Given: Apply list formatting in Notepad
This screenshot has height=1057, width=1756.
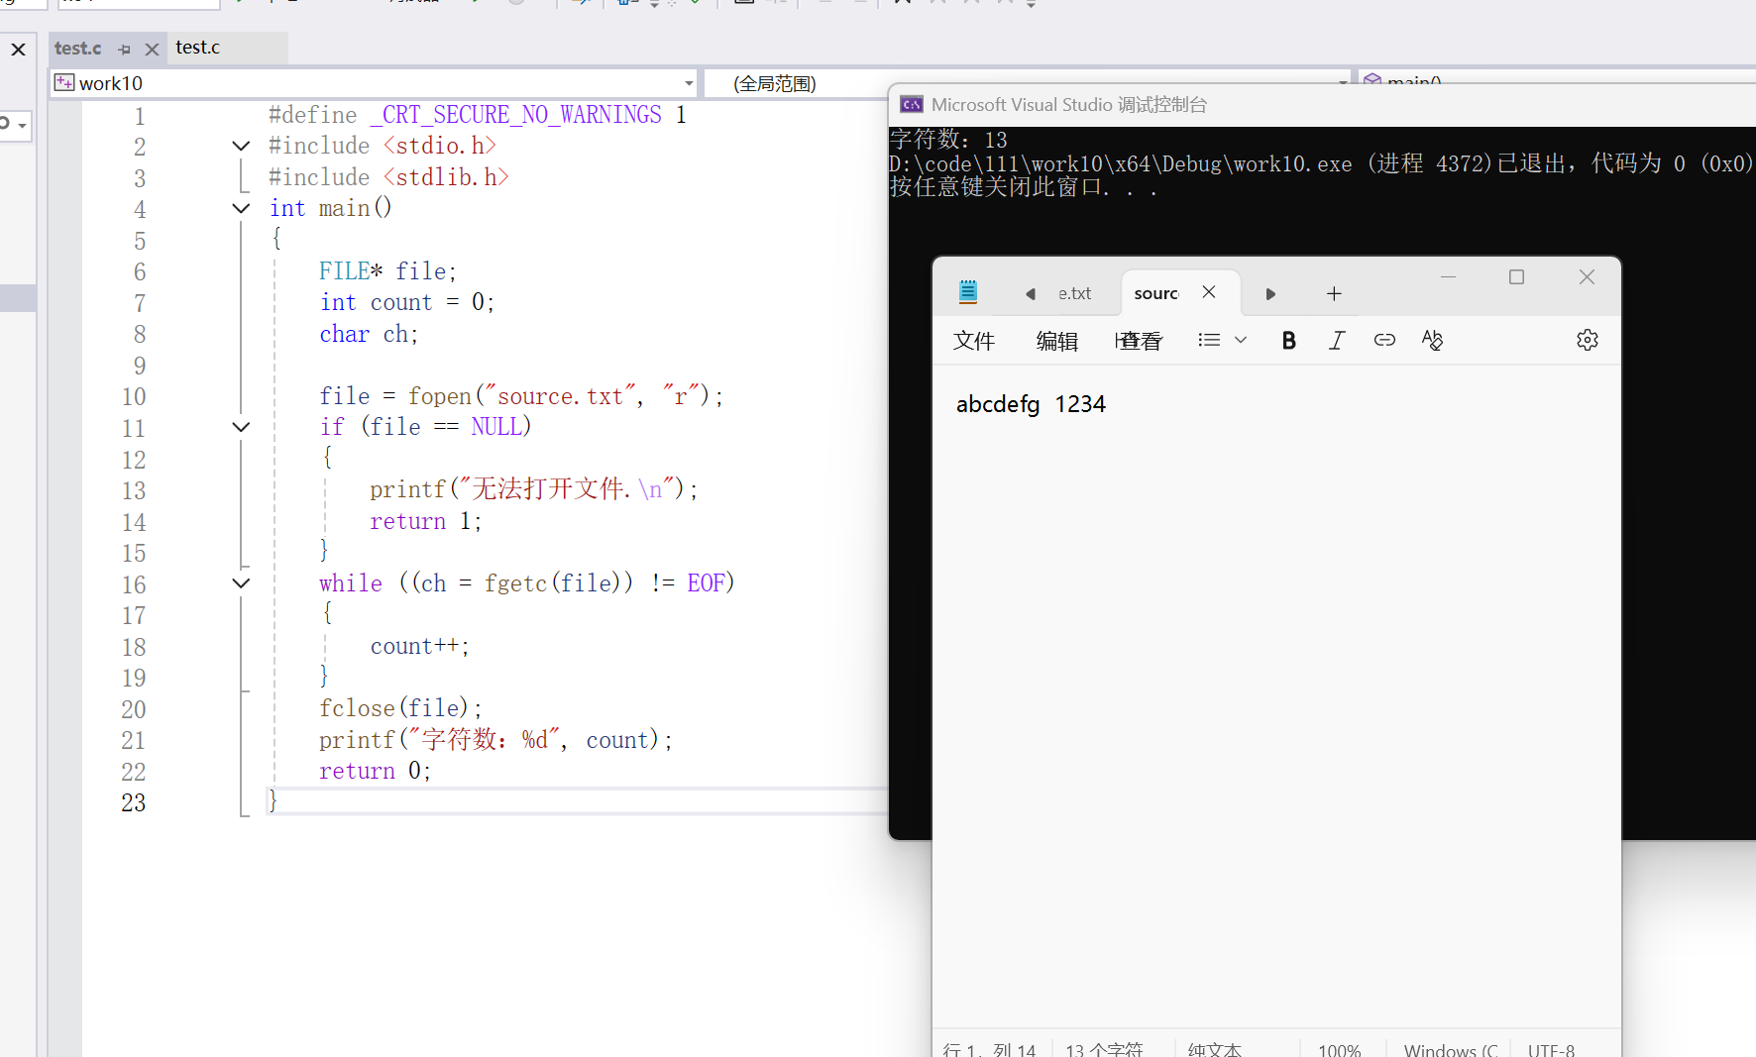Looking at the screenshot, I should pos(1209,340).
